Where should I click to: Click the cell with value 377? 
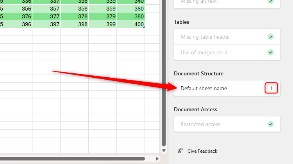click(46, 16)
